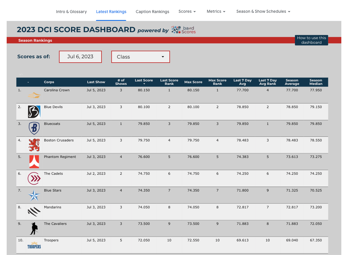The width and height of the screenshot is (348, 255).
Task: Sort by the # of Shows column header
Action: [121, 82]
